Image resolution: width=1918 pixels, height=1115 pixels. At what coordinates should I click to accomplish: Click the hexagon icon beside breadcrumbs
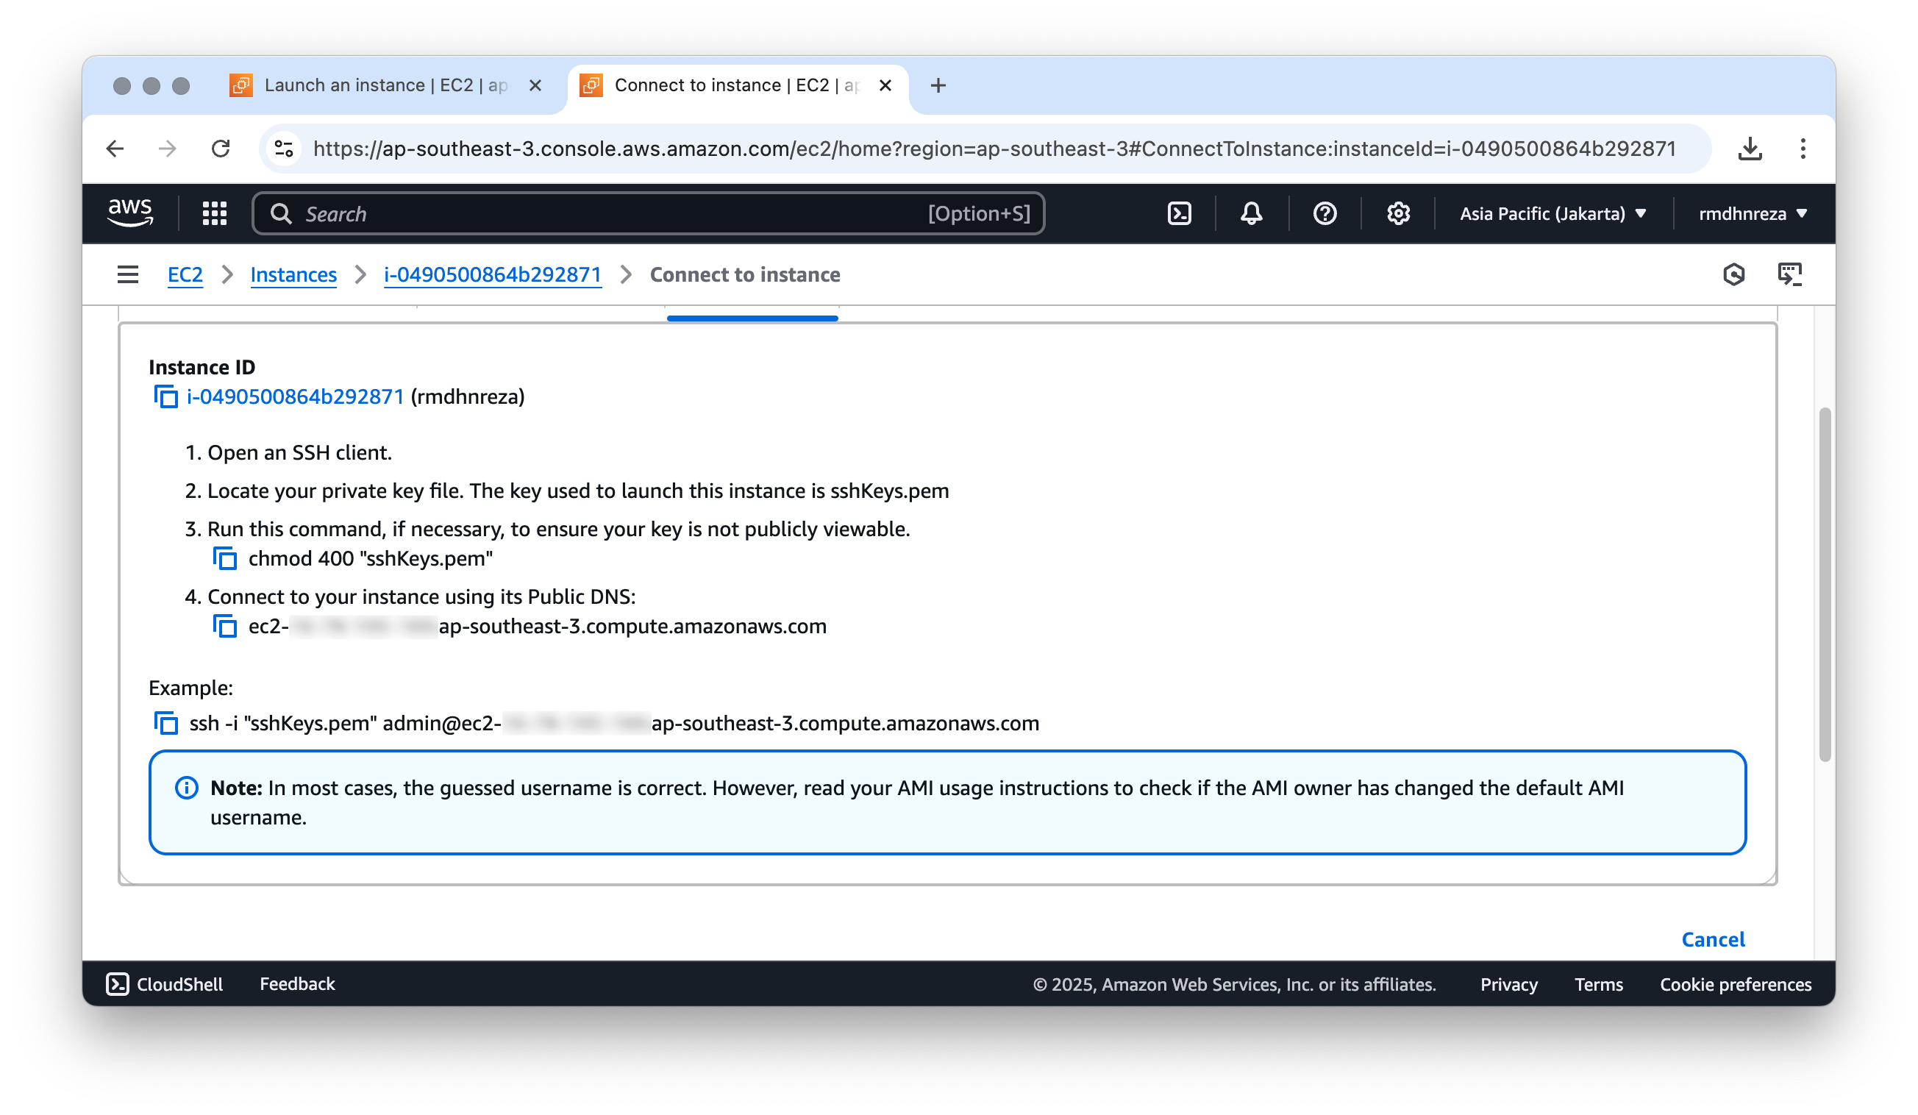1734,275
